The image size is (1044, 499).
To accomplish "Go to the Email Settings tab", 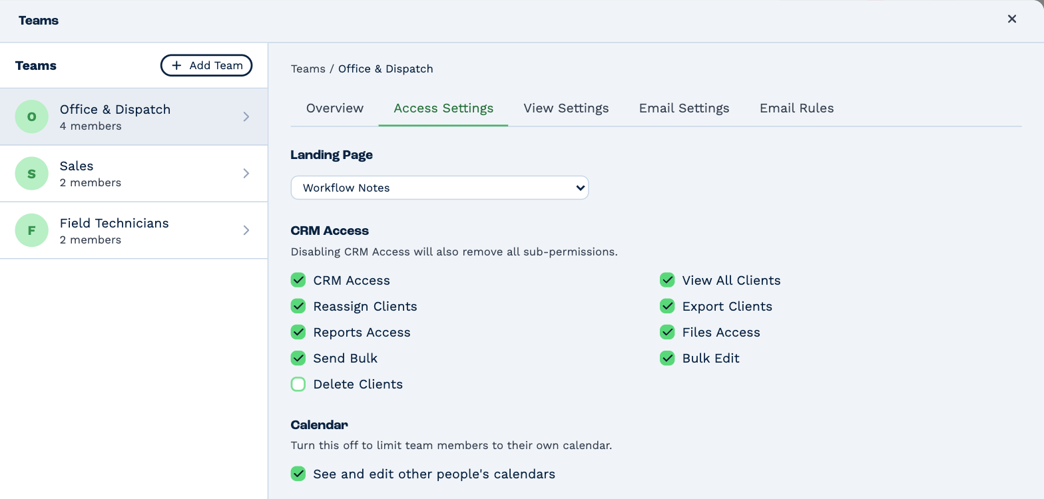I will [x=684, y=108].
